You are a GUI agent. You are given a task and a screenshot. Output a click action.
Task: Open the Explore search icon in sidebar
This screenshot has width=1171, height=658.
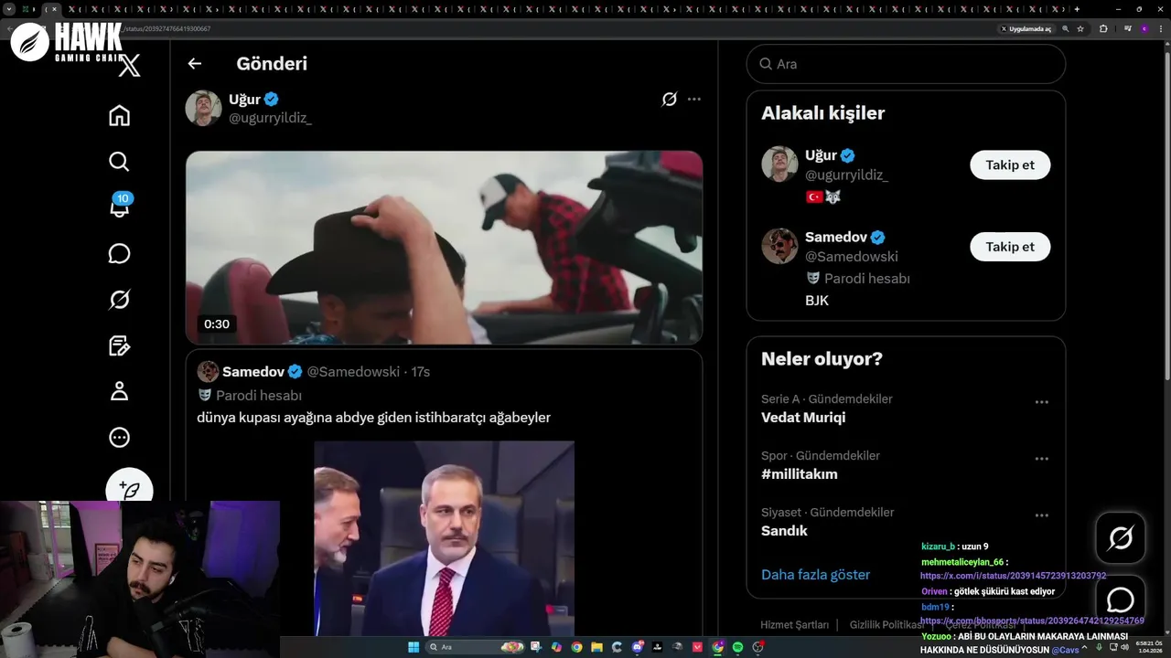pos(119,162)
